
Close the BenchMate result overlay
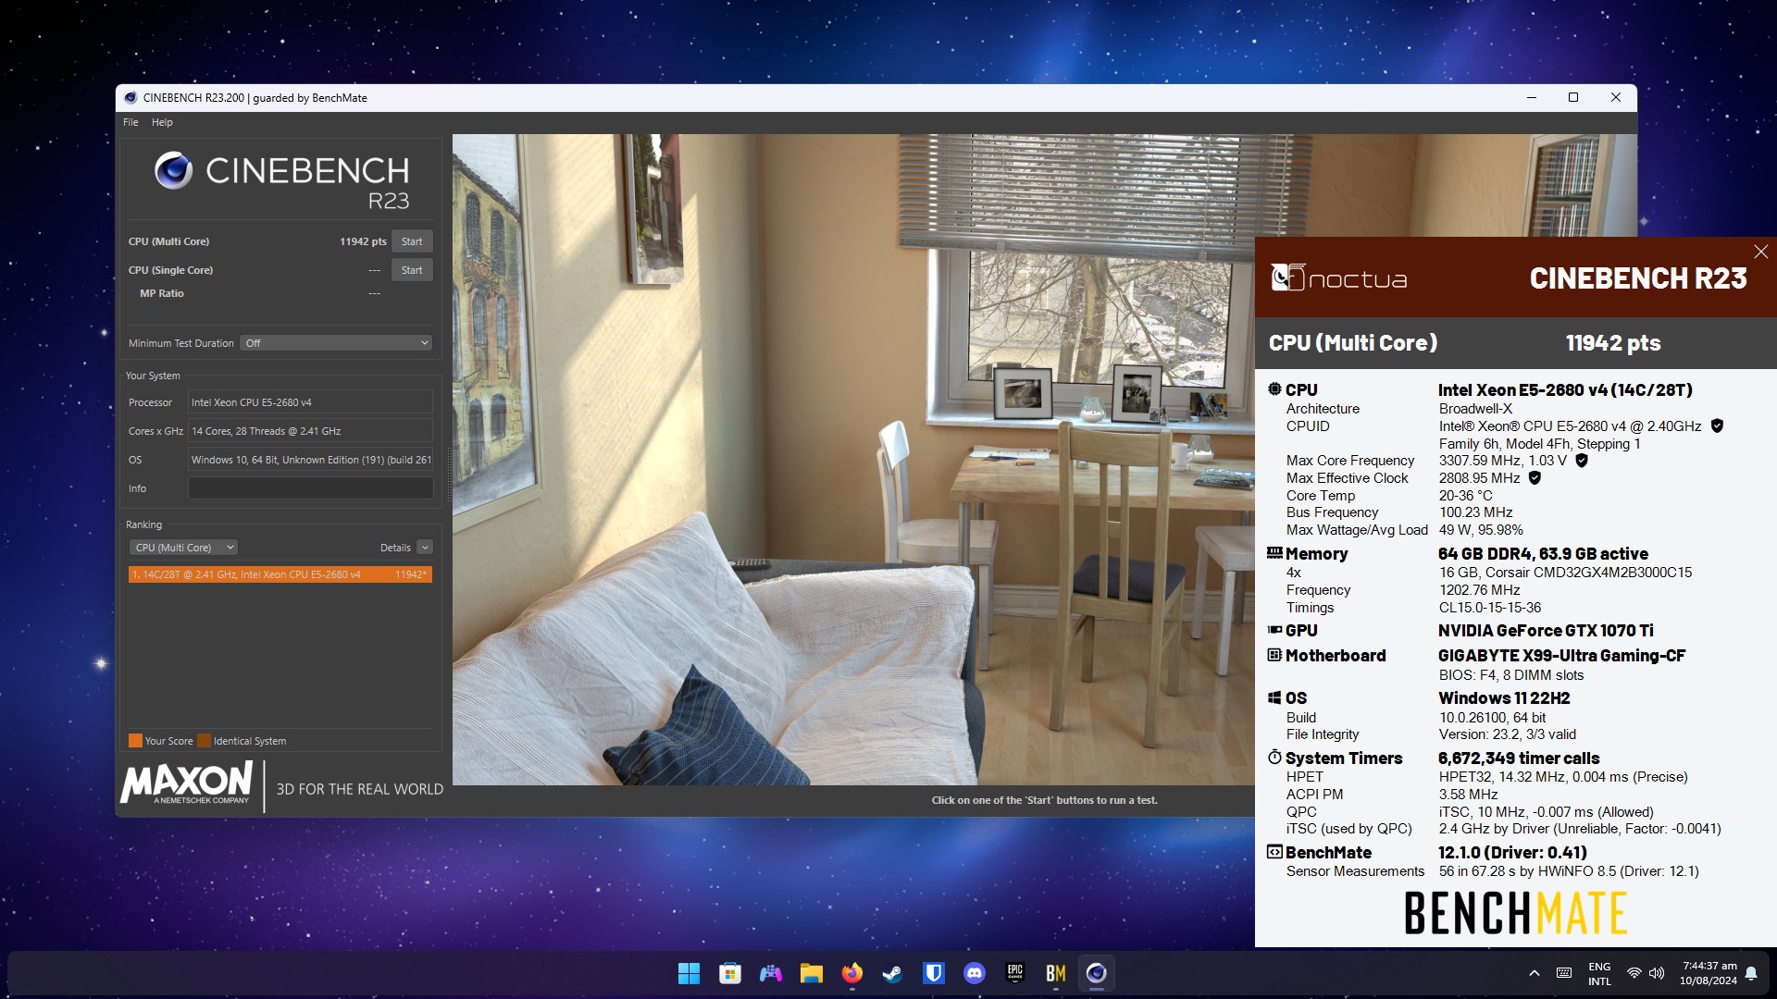1761,252
